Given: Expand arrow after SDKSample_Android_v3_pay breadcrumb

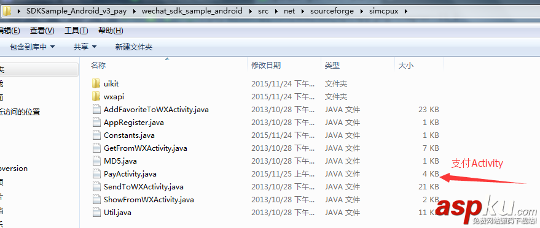Looking at the screenshot, I should click(x=135, y=11).
